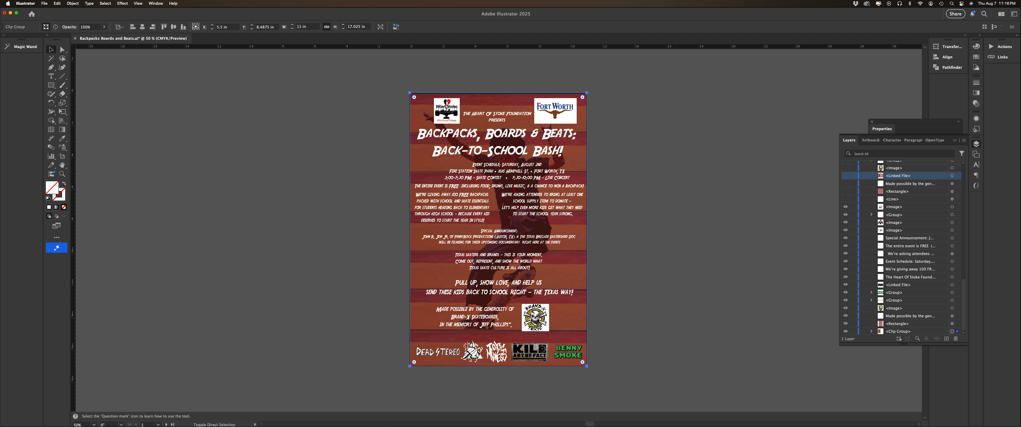Open the Window menu
The width and height of the screenshot is (1021, 427).
tap(156, 4)
